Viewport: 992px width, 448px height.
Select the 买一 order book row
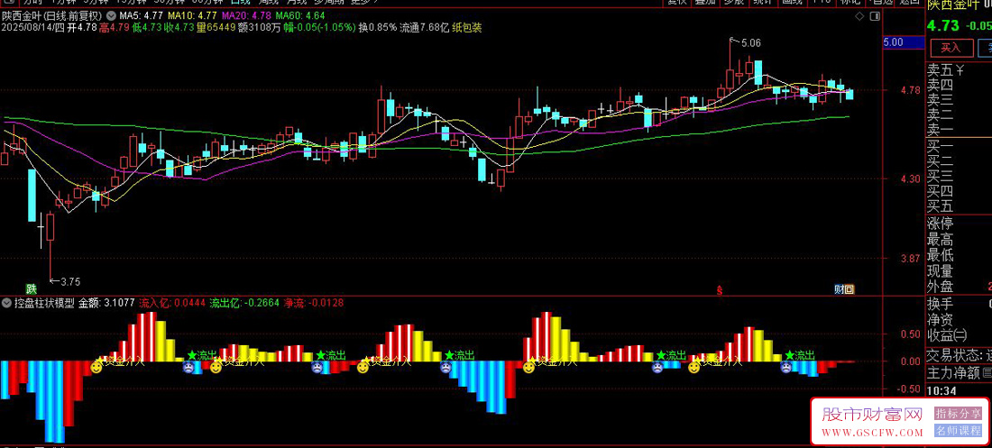coord(958,145)
